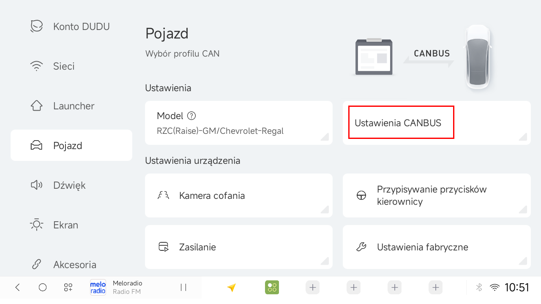Image resolution: width=541 pixels, height=304 pixels.
Task: Open the yellow navigation arrow app
Action: (231, 288)
